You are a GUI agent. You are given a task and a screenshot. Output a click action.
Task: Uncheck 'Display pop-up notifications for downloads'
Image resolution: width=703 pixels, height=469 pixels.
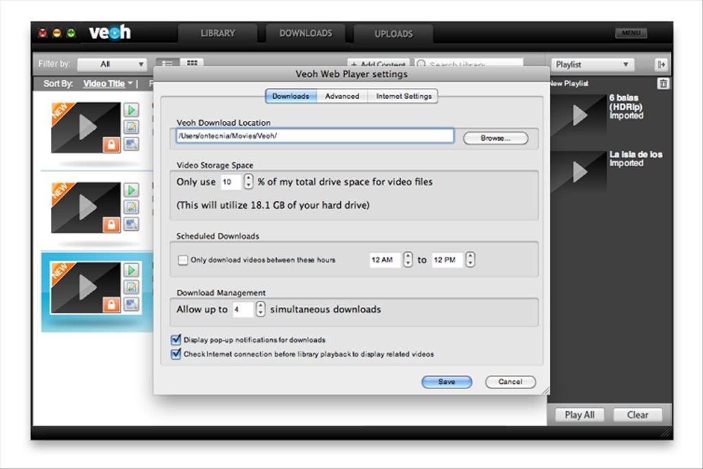[176, 339]
